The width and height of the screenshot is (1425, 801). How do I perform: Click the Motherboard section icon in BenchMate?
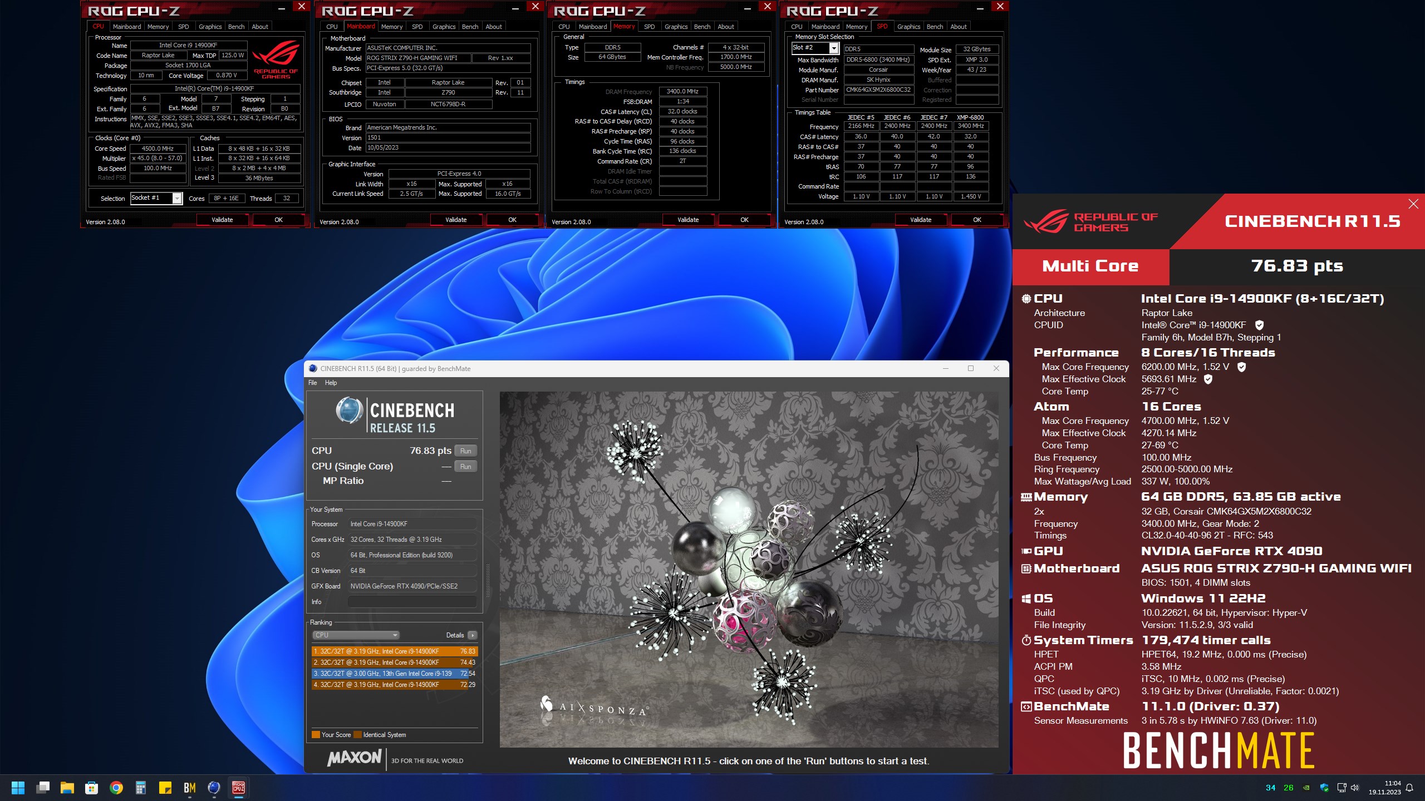coord(1026,568)
